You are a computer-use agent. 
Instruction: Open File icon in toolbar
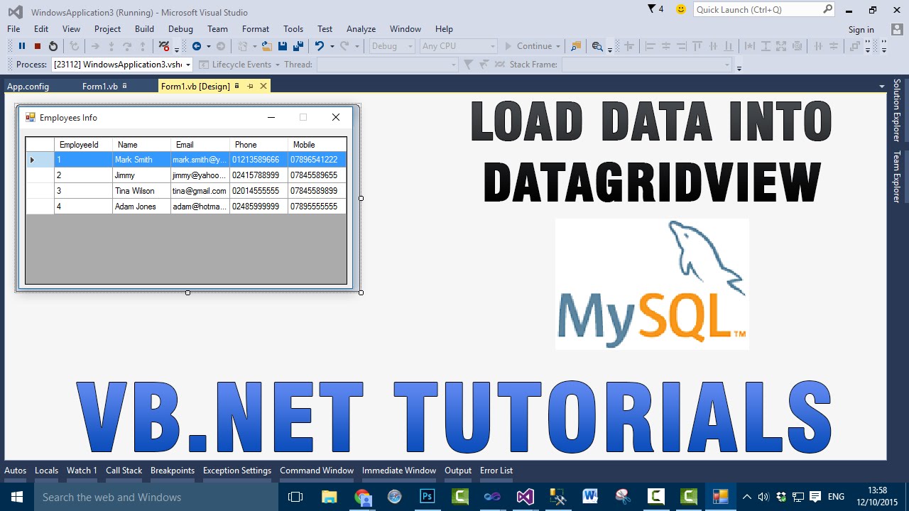click(x=267, y=46)
